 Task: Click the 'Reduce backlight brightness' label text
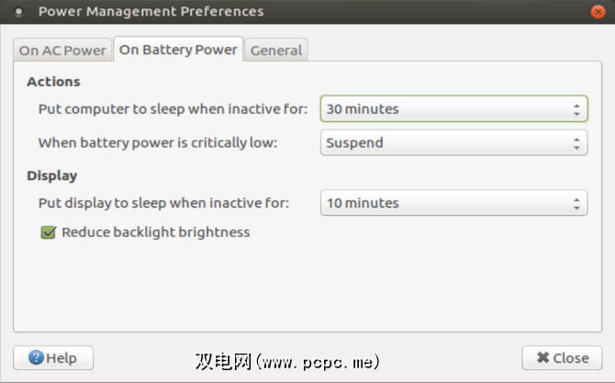[155, 232]
